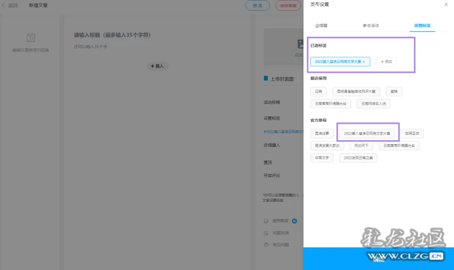Select the 云南网络名人说 recent tag
This screenshot has height=270, width=454.
[x=373, y=104]
